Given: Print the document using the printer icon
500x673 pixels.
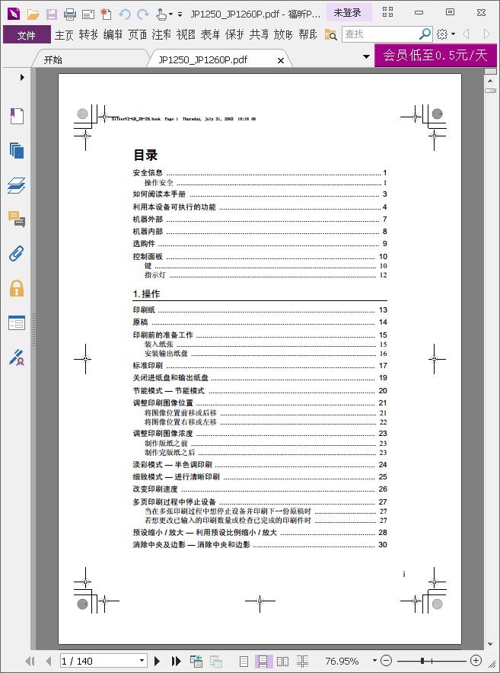Looking at the screenshot, I should (70, 14).
